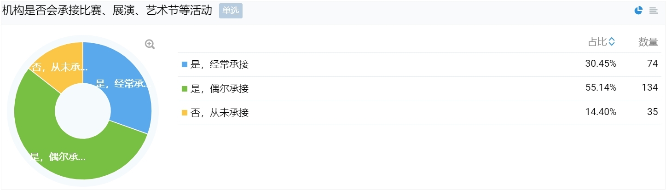666x190 pixels.
Task: Select the 是，偶尔承接 row label
Action: point(220,89)
